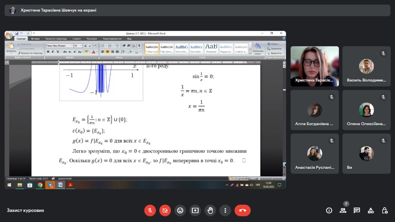Click the Вставить paste button
395x222 pixels.
(x=11, y=49)
